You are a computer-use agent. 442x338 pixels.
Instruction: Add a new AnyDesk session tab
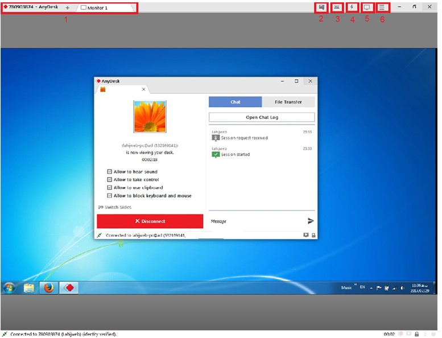[x=67, y=8]
